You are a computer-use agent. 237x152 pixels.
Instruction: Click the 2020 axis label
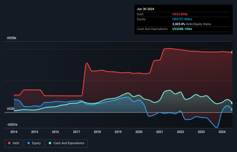coord(139,132)
